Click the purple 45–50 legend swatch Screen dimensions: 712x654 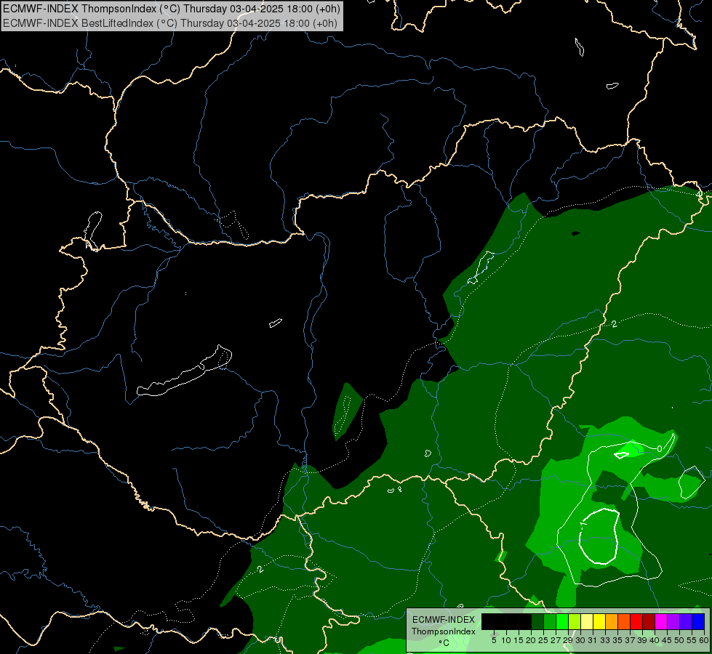673,621
